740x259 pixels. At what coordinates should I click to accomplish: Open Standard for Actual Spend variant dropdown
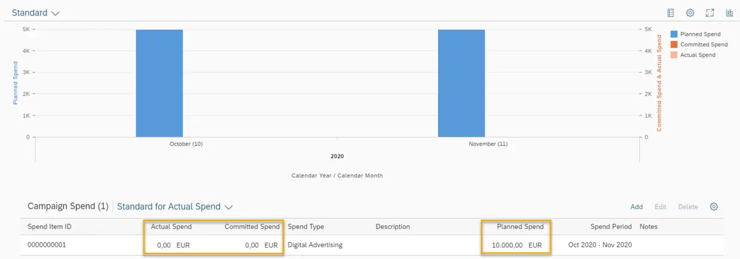(x=174, y=206)
